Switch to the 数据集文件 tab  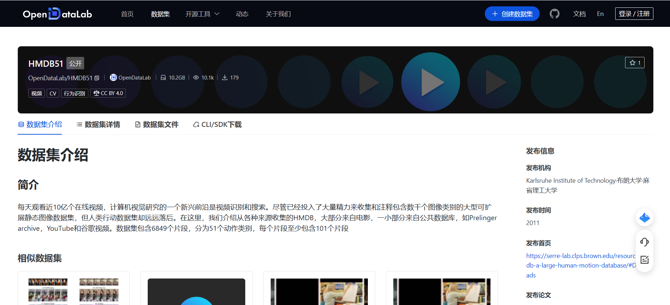pyautogui.click(x=157, y=124)
